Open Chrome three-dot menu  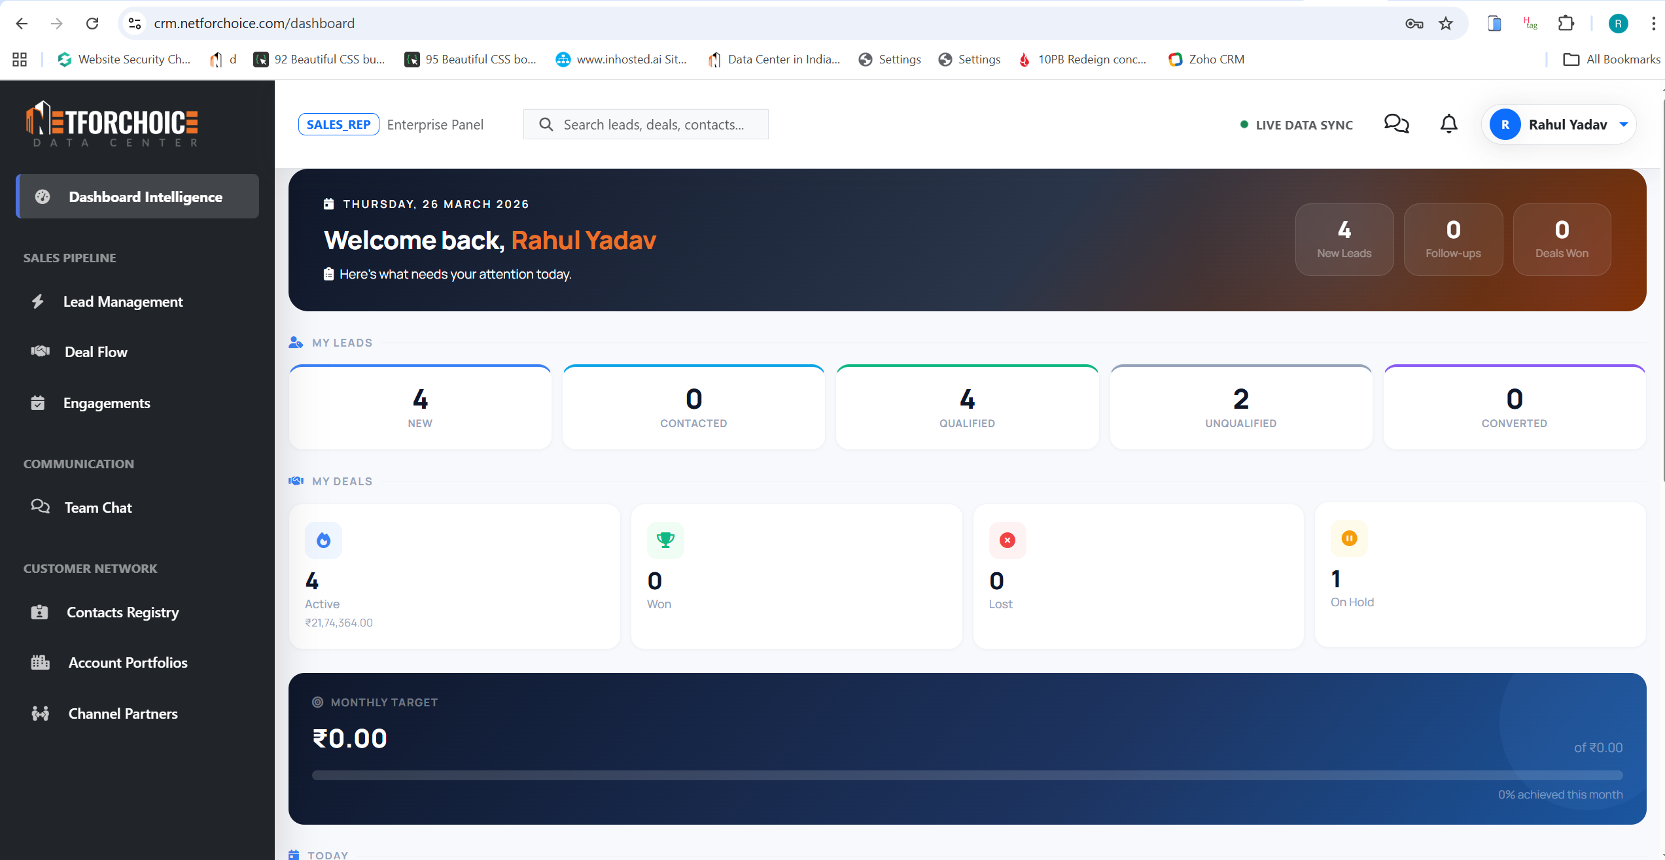tap(1653, 24)
